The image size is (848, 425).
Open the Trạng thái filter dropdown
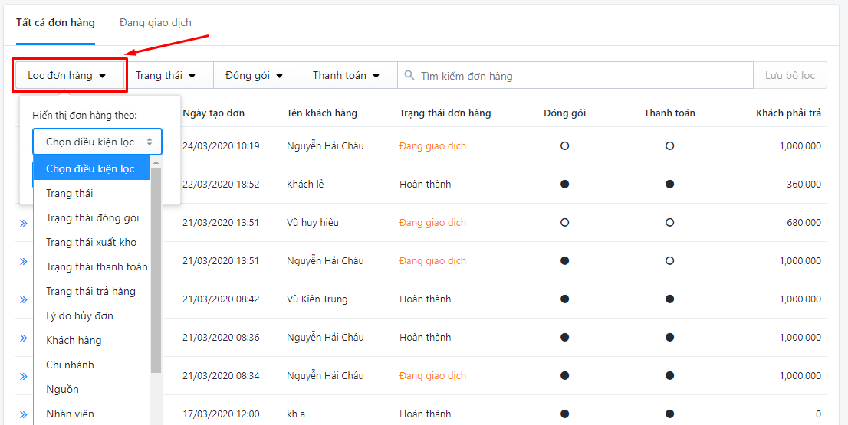165,76
